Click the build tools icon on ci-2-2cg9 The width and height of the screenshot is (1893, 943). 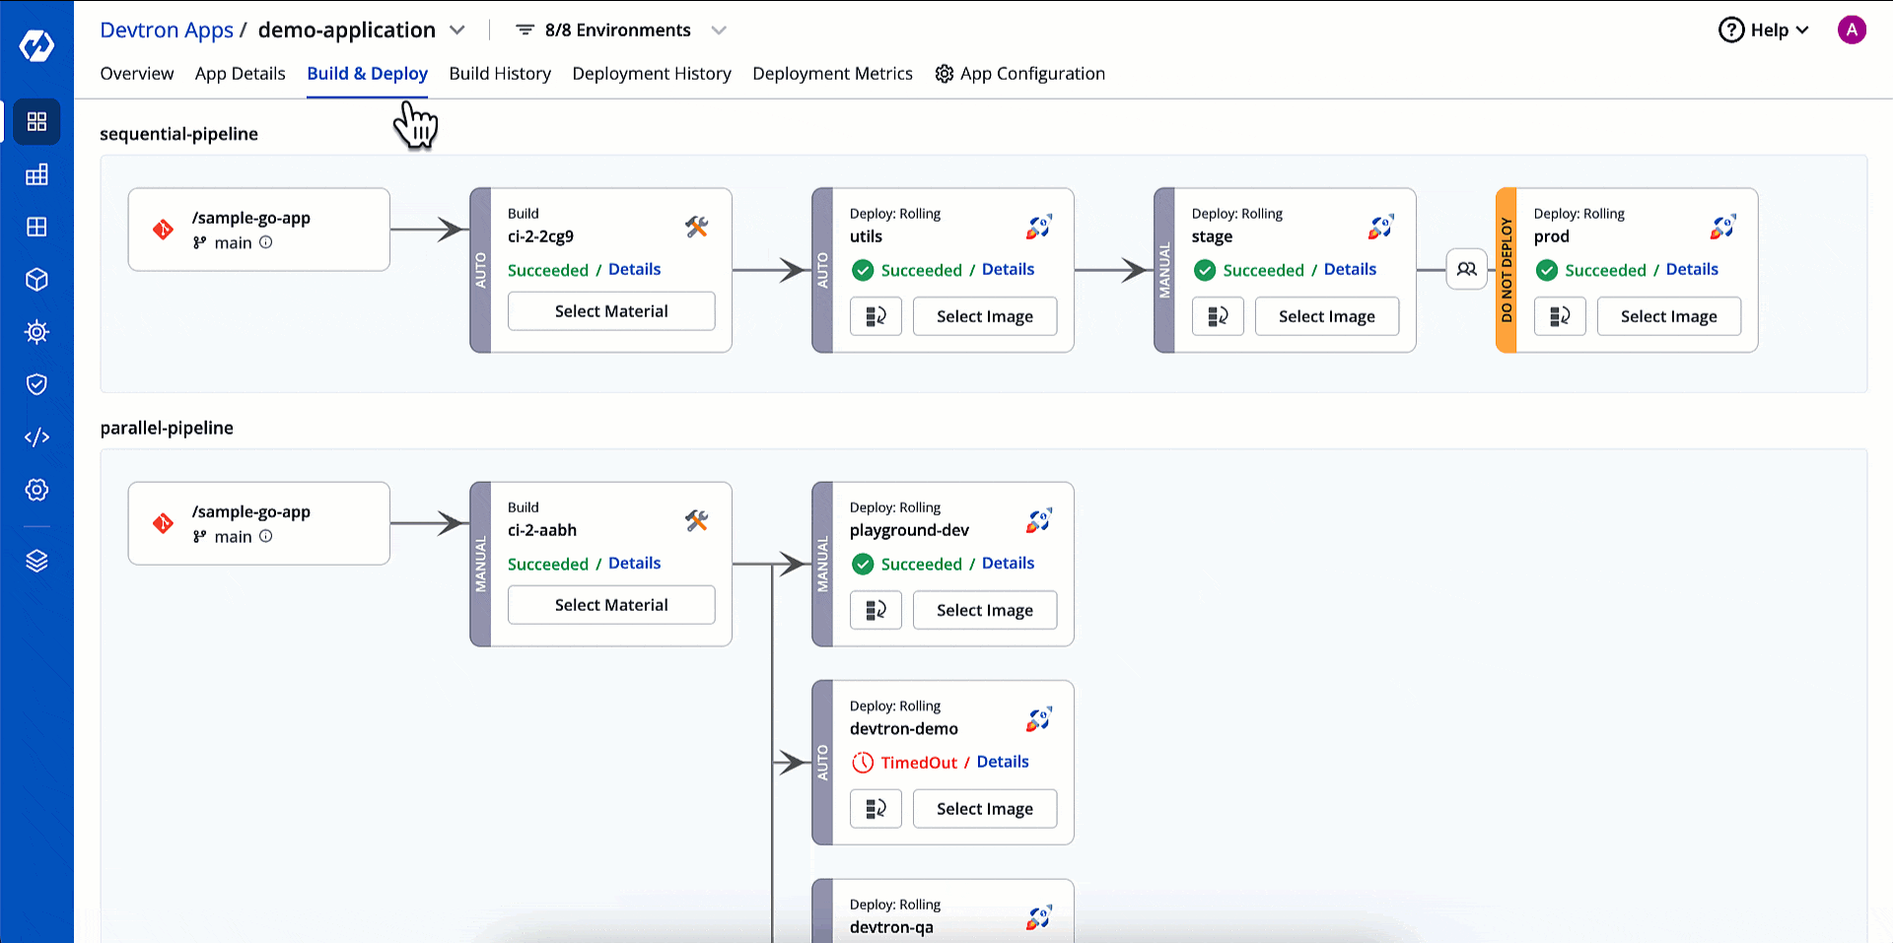[697, 227]
